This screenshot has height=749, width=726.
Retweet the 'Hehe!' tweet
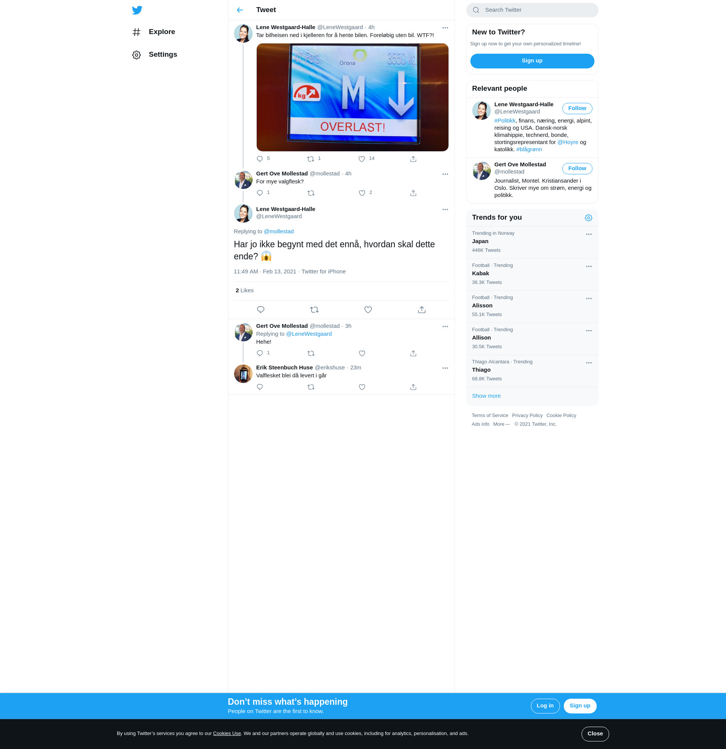tap(311, 353)
